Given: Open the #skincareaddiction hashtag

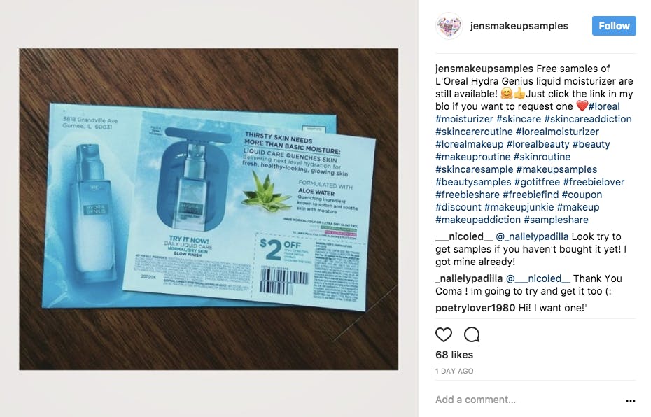Looking at the screenshot, I should (x=588, y=119).
